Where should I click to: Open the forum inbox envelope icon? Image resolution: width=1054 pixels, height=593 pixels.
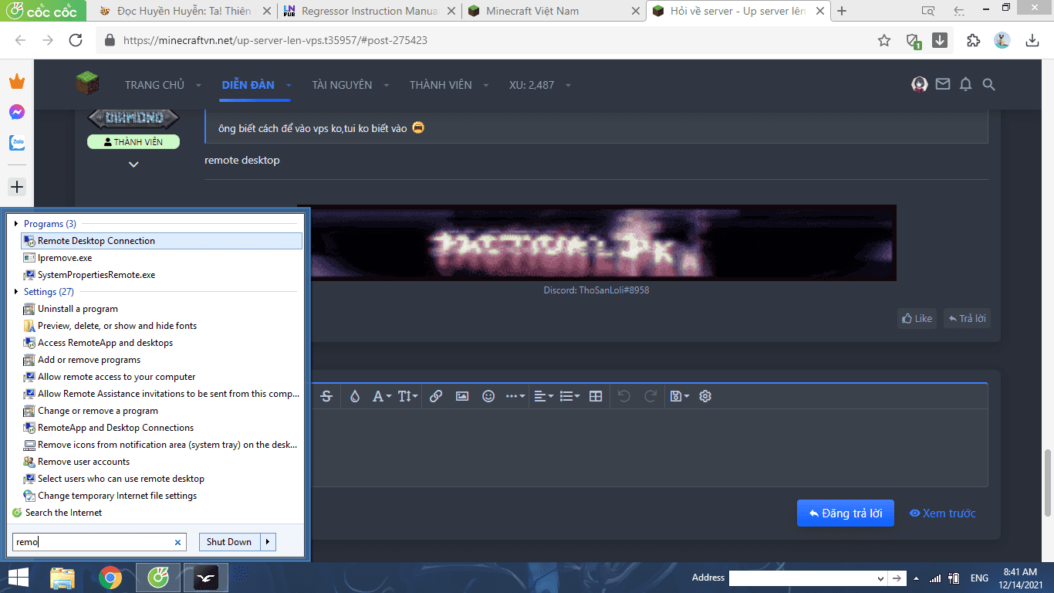(942, 85)
